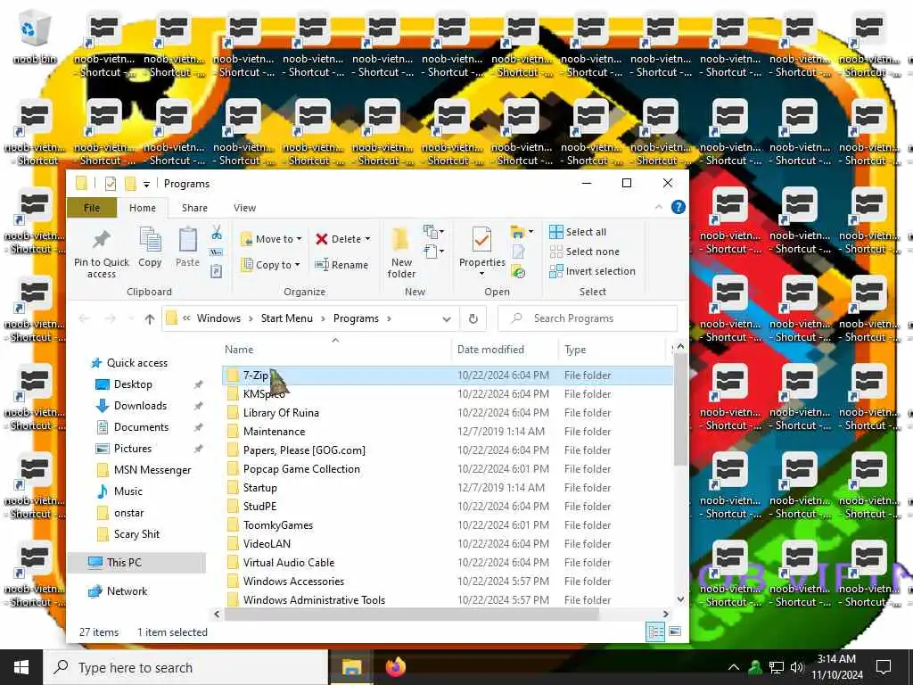This screenshot has width=913, height=685.
Task: Click the Paste shortcut icon
Action: click(217, 271)
